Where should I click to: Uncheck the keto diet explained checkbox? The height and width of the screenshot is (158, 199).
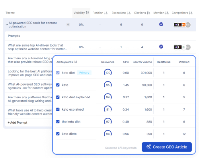[58, 97]
